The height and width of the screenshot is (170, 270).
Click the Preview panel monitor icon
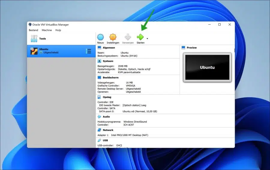coord(183,47)
